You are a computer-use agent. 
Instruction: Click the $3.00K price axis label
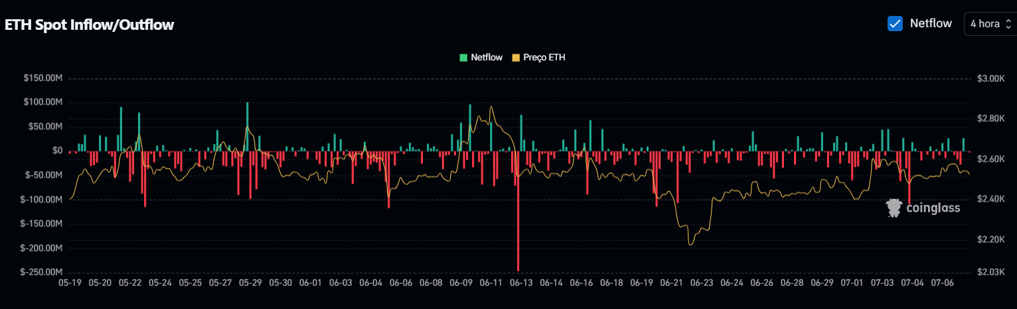click(x=992, y=78)
